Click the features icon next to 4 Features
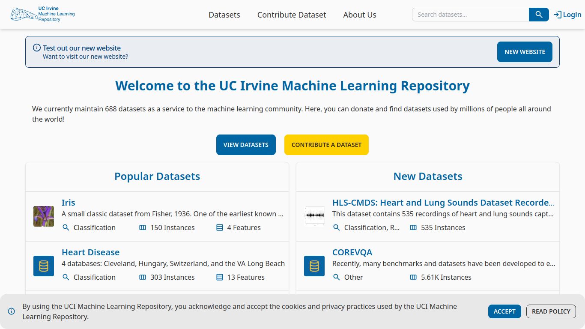Image resolution: width=585 pixels, height=329 pixels. [220, 227]
